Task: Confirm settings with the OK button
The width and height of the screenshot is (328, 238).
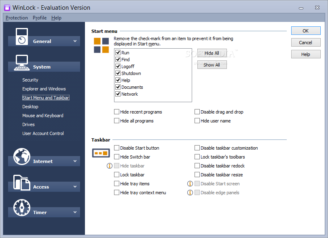Action: (306, 31)
